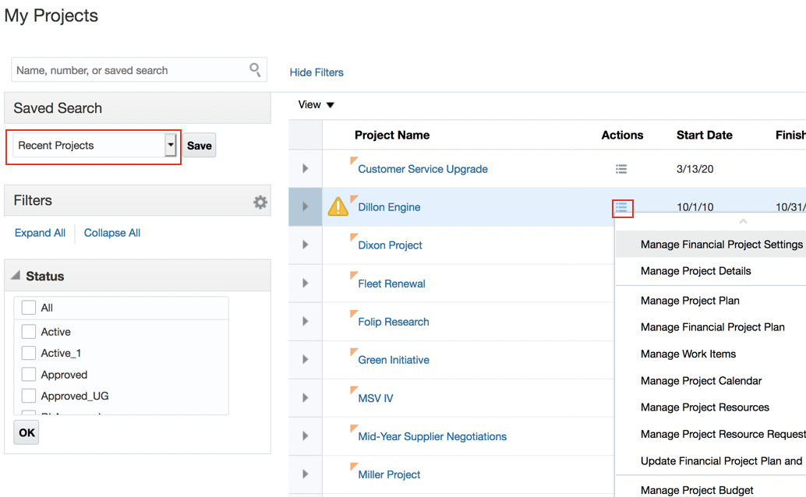Tick the Approved status checkbox

click(x=29, y=375)
